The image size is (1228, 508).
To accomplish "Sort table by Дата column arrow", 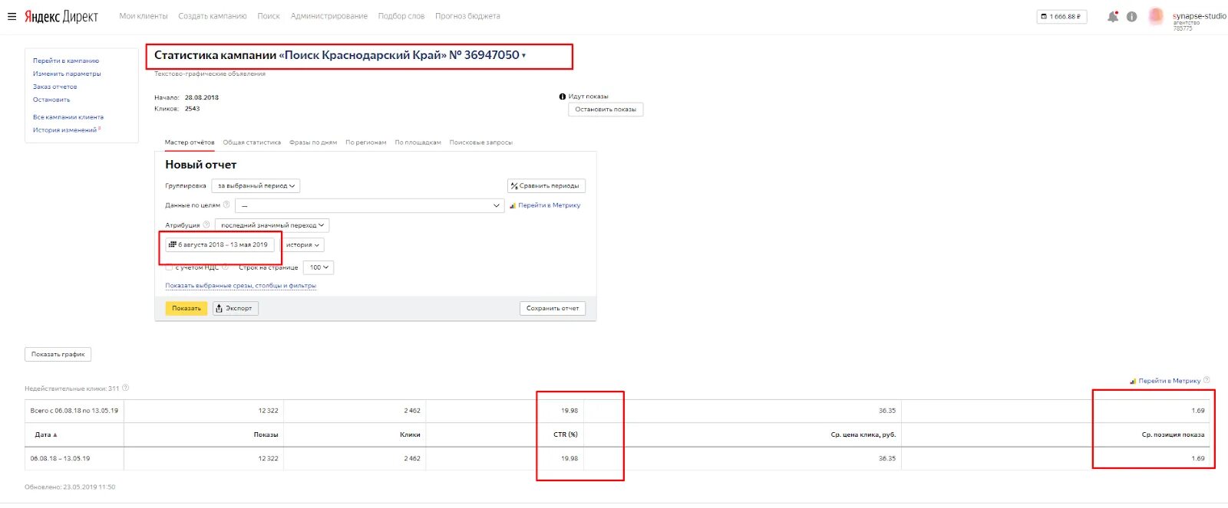I will (x=55, y=434).
